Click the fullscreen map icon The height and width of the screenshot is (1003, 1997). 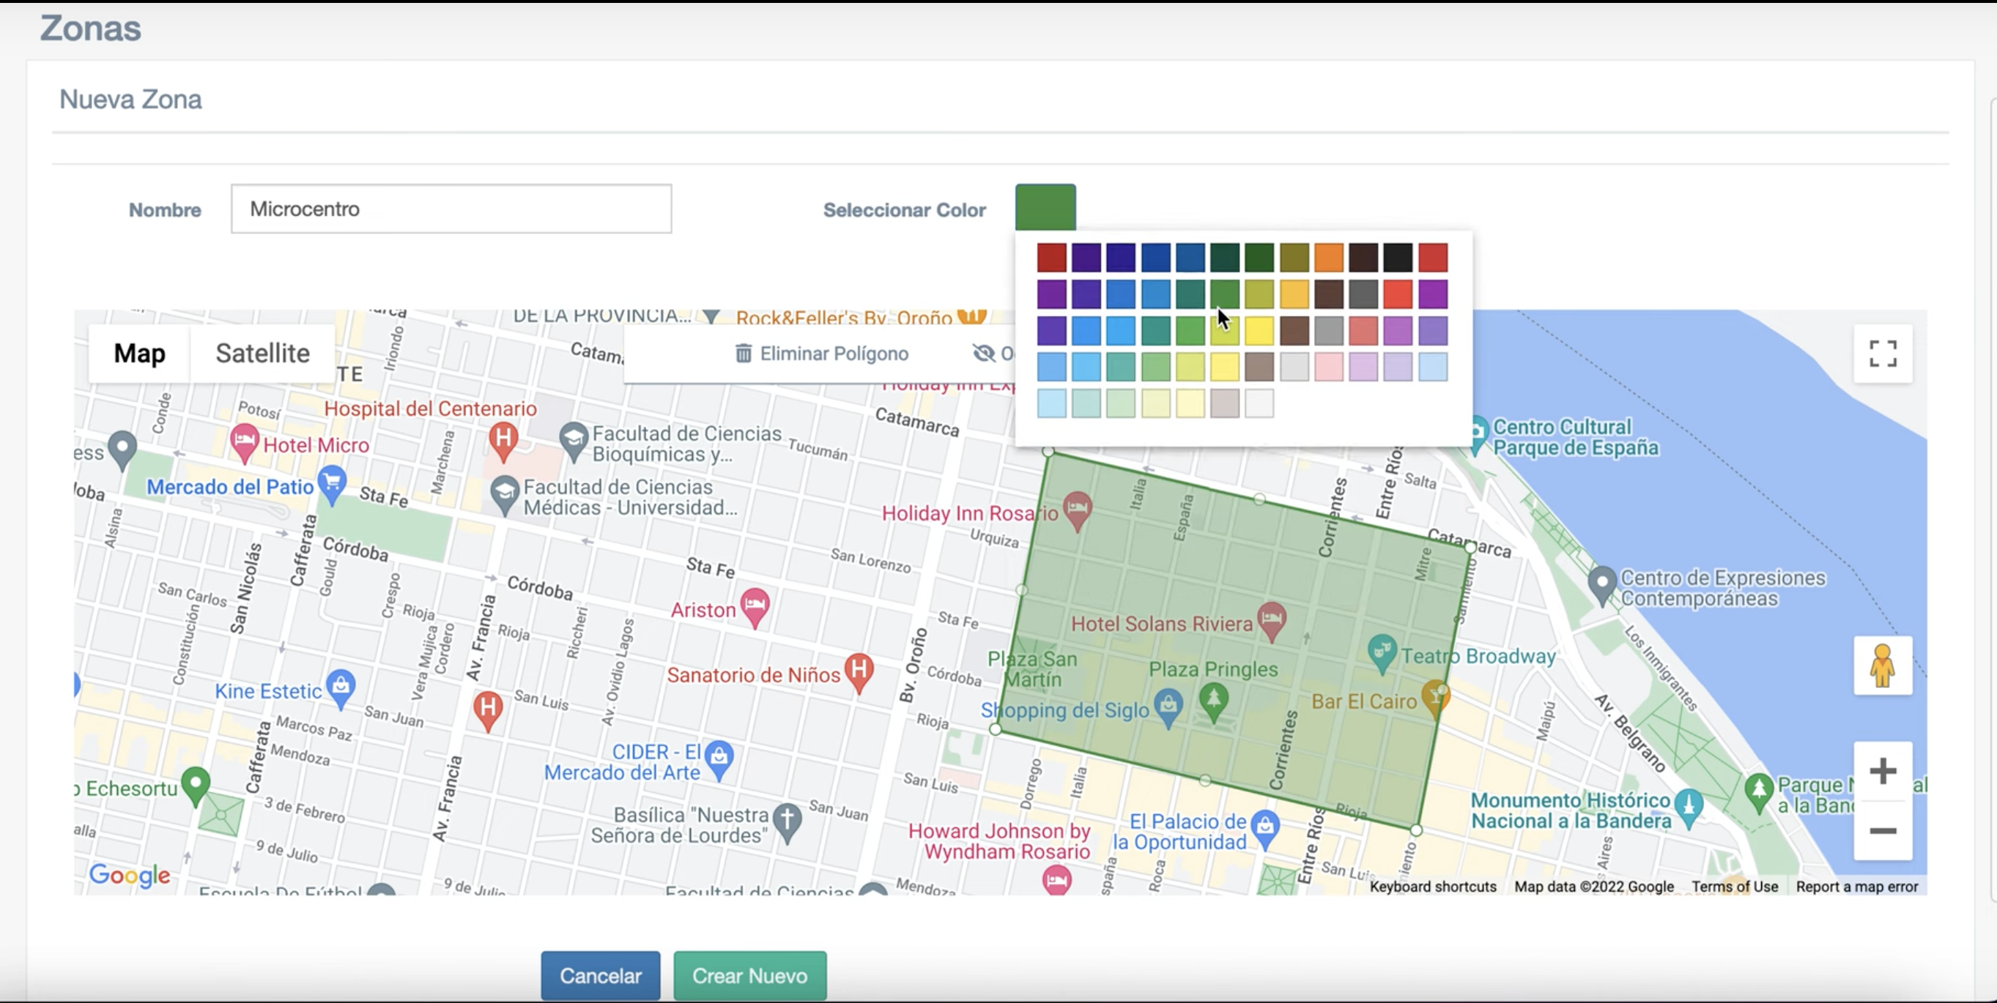point(1882,354)
